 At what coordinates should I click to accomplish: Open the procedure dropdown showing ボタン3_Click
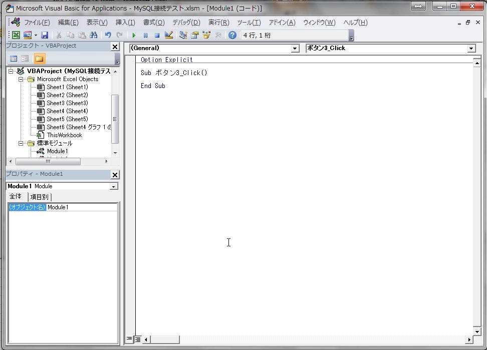[471, 48]
